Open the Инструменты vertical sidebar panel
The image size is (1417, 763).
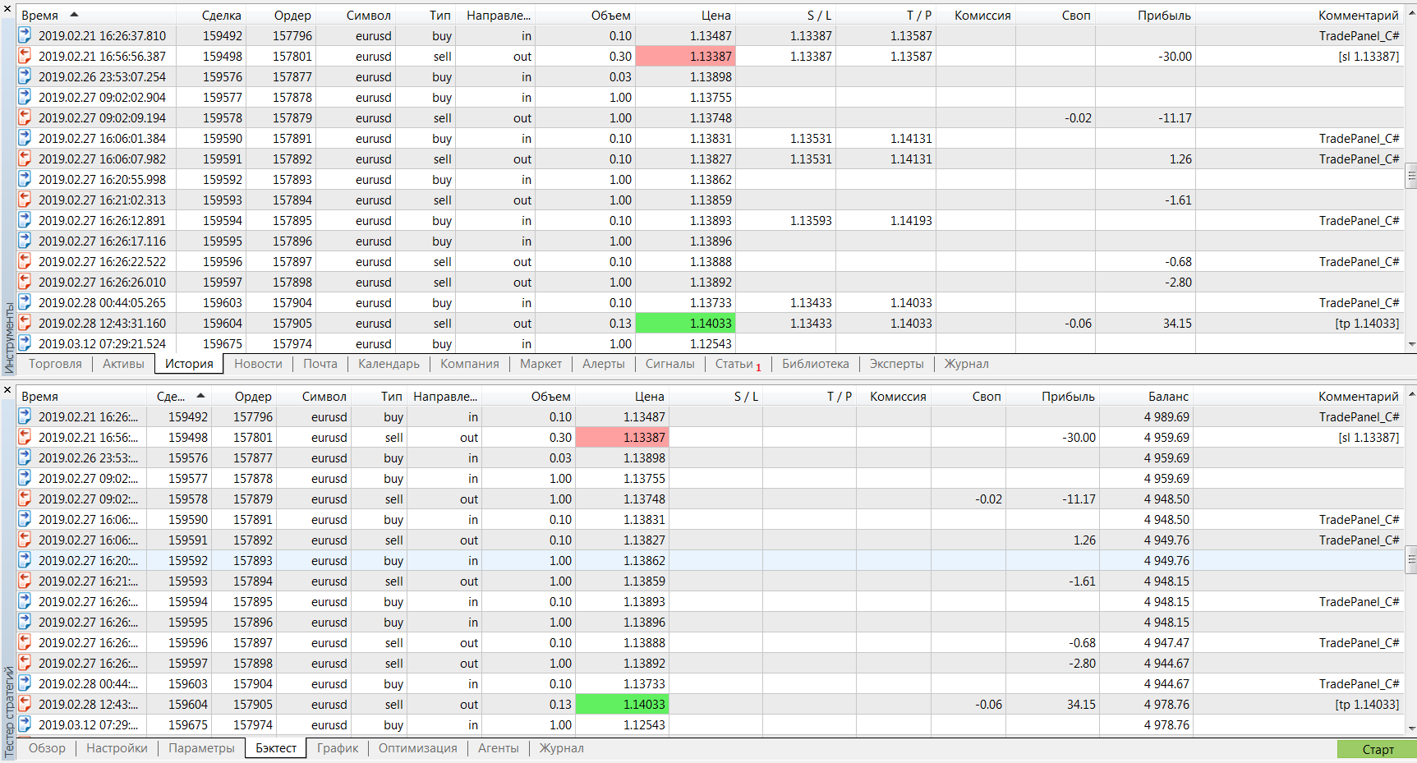point(7,324)
